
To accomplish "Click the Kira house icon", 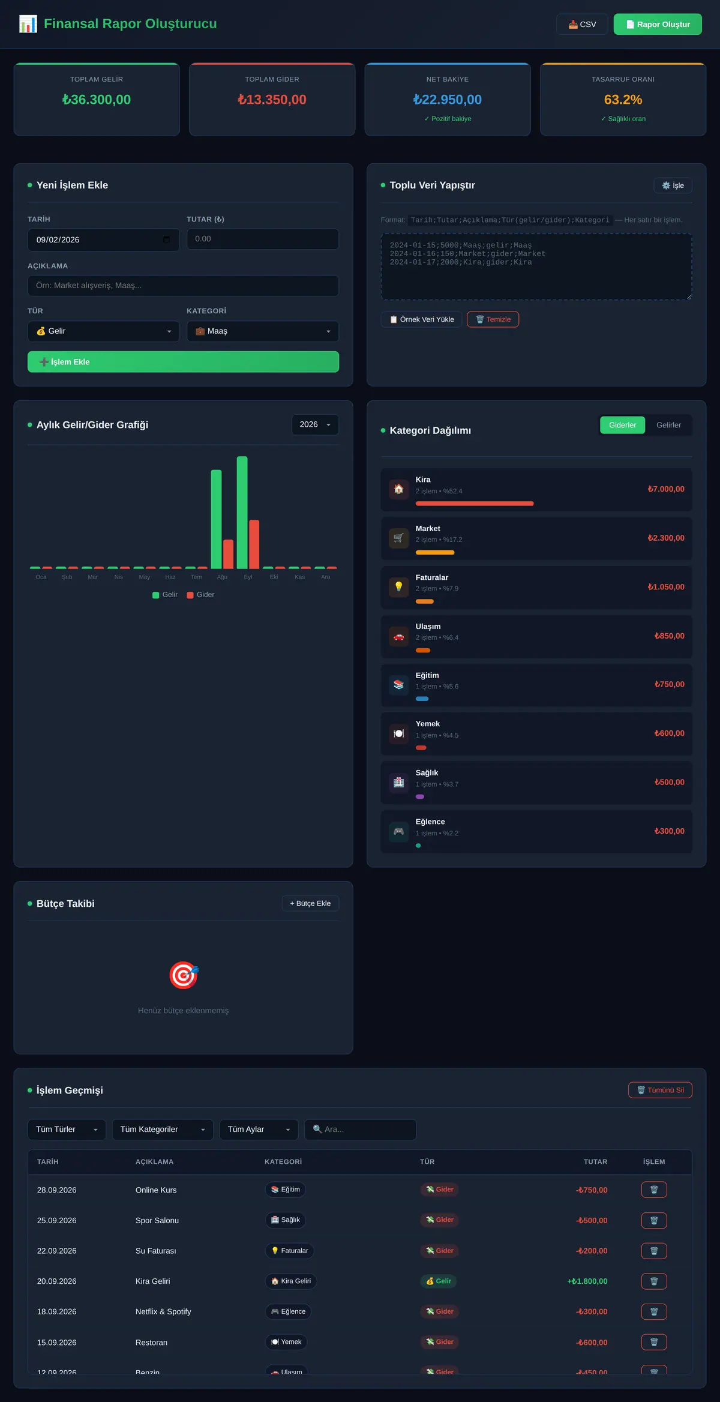I will pyautogui.click(x=398, y=489).
